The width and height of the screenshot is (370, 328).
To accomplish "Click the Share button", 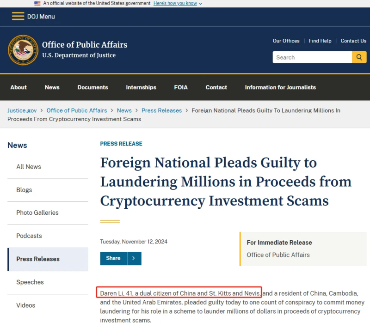I will 114,258.
